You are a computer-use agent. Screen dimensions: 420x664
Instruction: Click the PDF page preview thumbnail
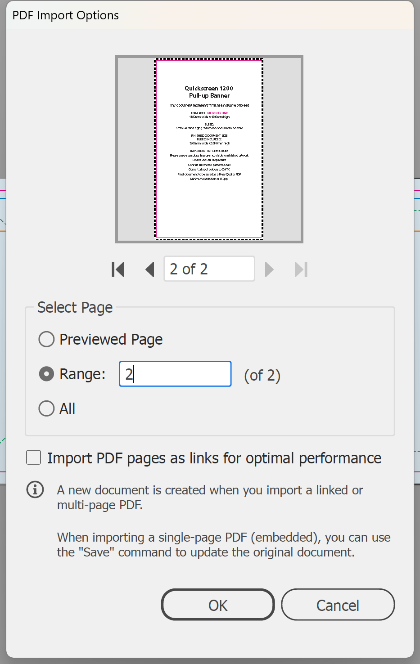[x=209, y=149]
